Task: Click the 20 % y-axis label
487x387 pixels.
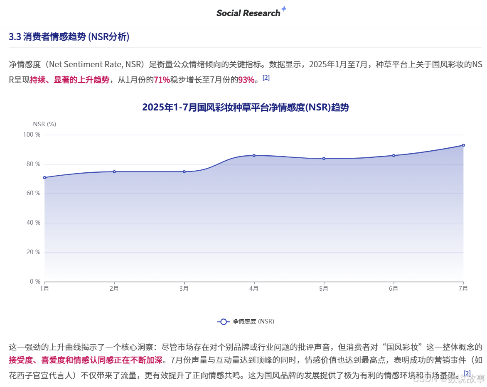Action: click(33, 252)
